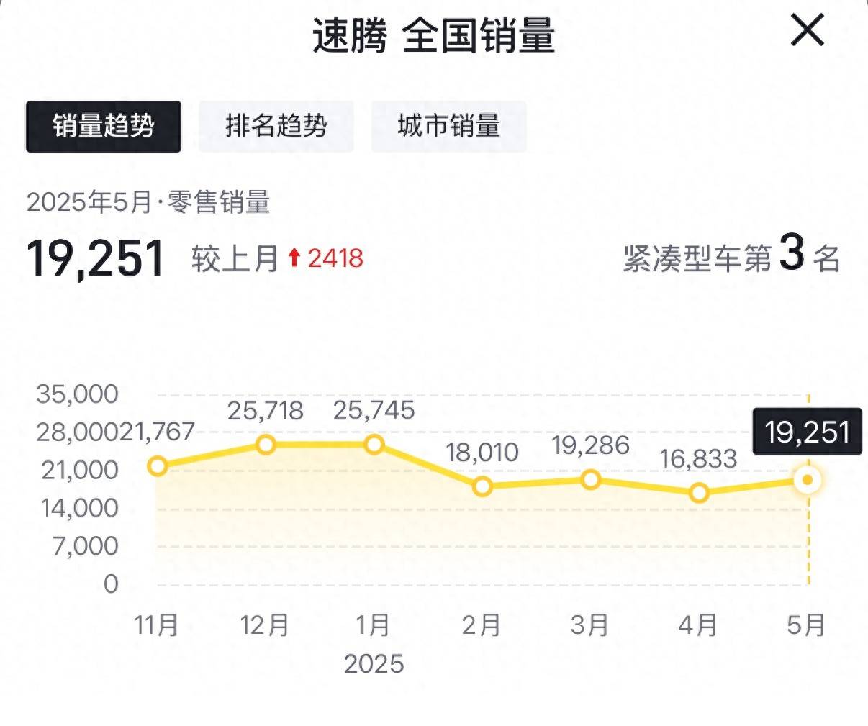Screen dimensions: 868x726
Task: Click the 2025年5月·零售销量 subtitle
Action: [x=148, y=202]
